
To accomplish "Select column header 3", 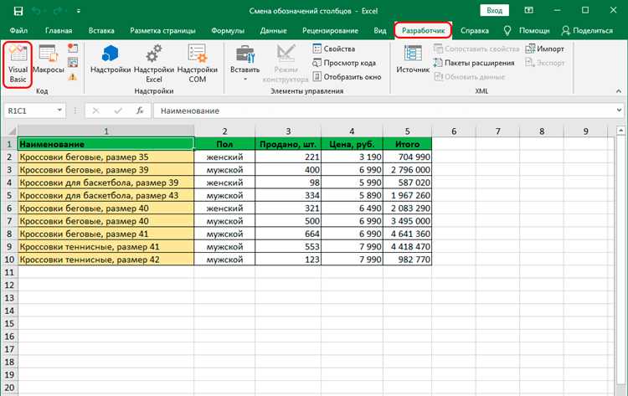I will click(288, 131).
